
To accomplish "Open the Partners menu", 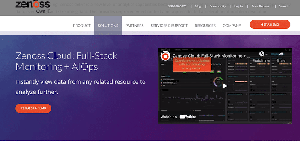I will 134,25.
